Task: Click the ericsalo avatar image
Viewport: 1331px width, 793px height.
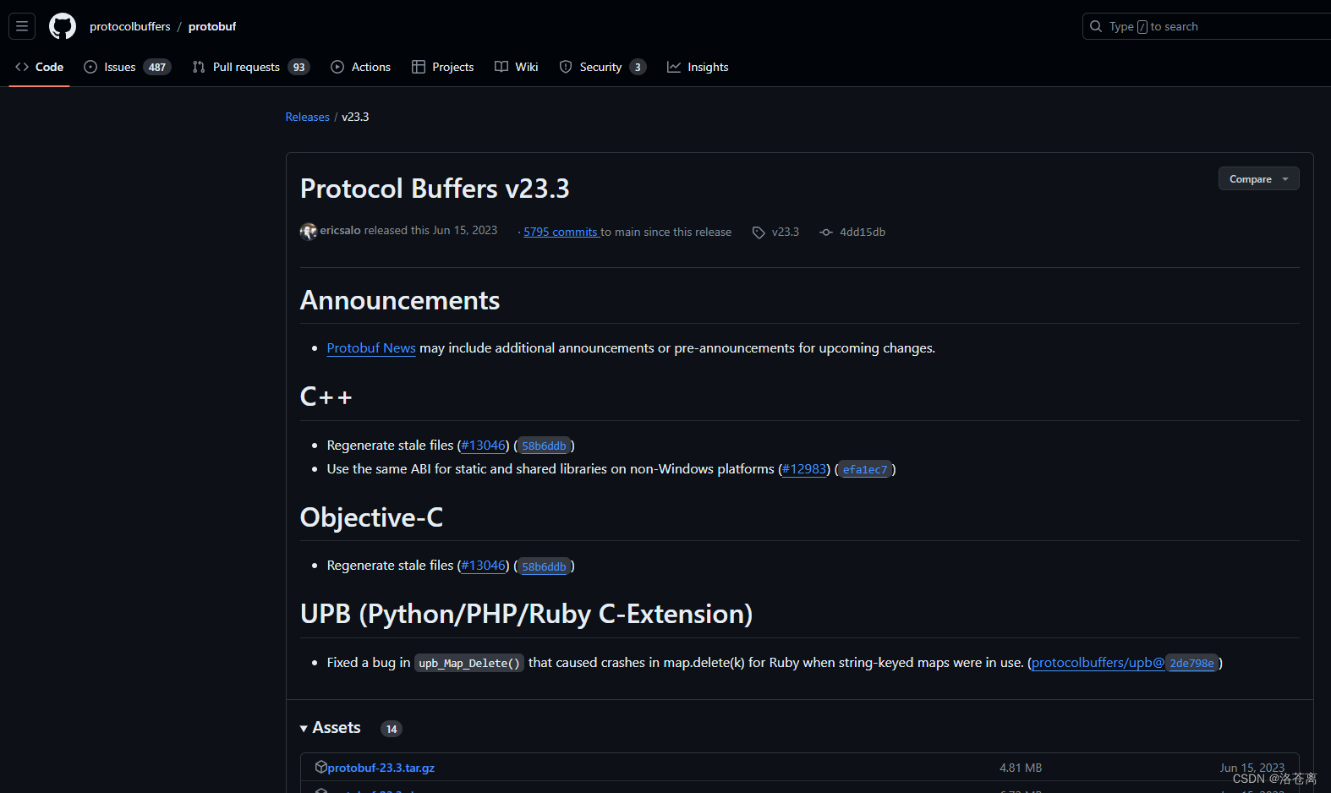Action: click(x=309, y=231)
